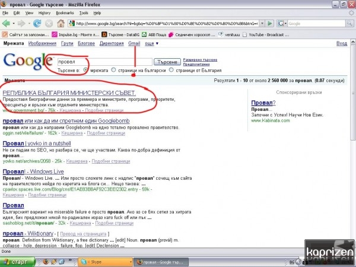Screen dimensions: 356x267
Task: Open the 'Седмичен хороскоп' bookmark
Action: tap(192, 35)
